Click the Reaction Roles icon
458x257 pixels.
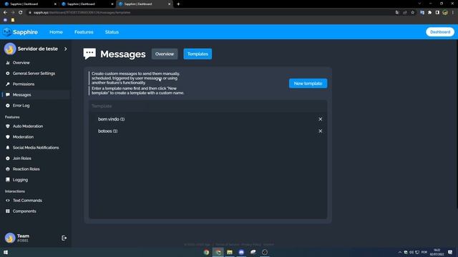point(8,169)
